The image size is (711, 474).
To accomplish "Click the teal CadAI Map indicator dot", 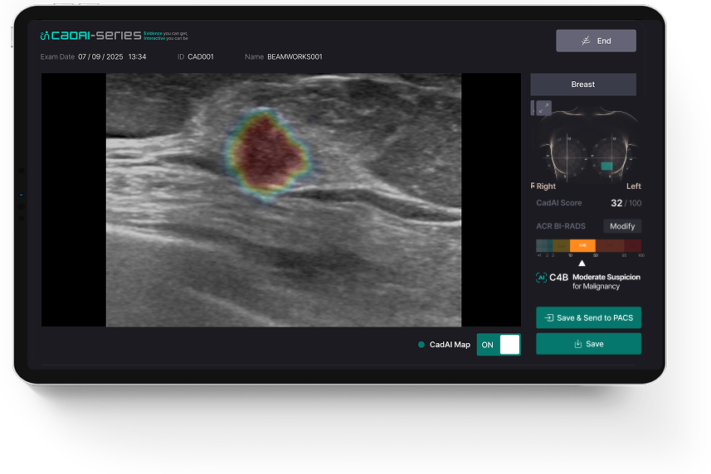I will click(421, 345).
